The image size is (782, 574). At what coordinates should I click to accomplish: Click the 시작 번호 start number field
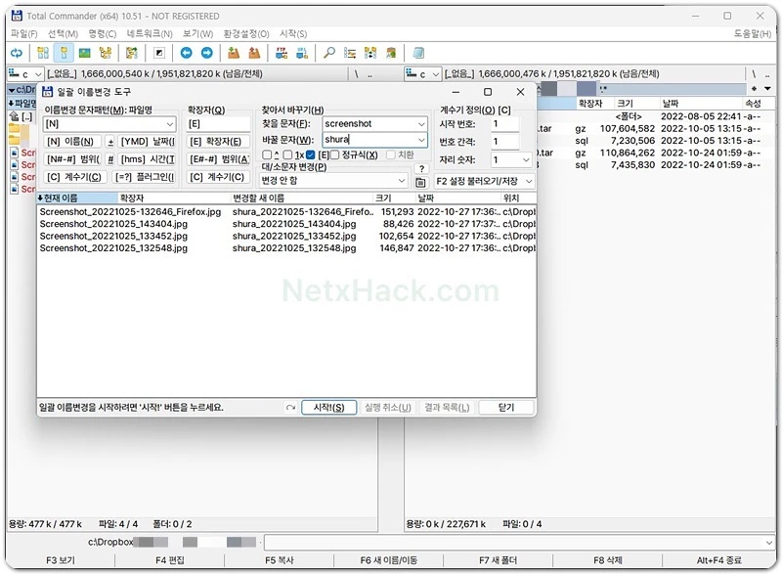(504, 123)
